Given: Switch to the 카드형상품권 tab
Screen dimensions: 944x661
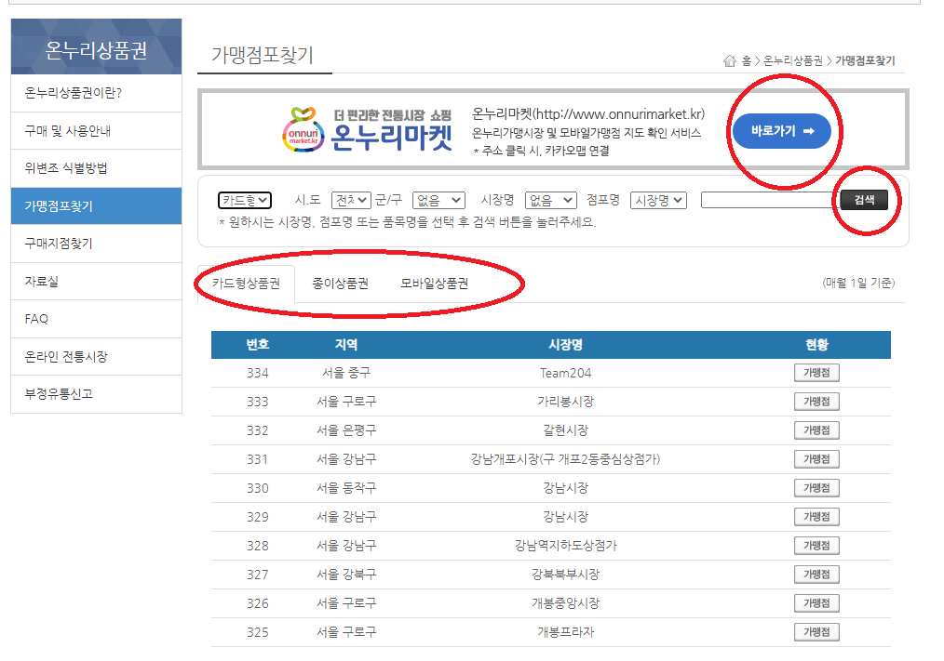Looking at the screenshot, I should pos(246,284).
